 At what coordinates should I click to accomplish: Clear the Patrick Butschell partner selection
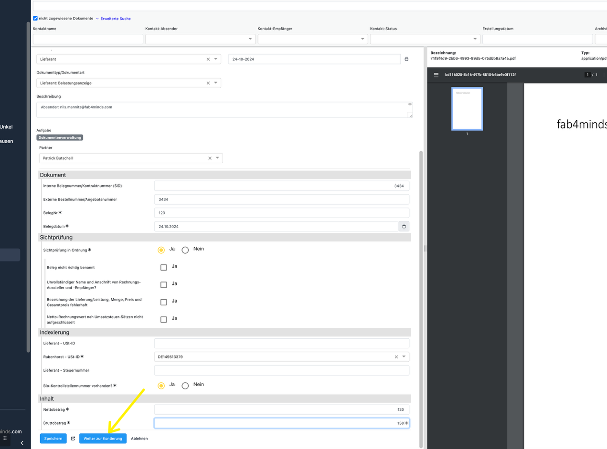[x=210, y=158]
